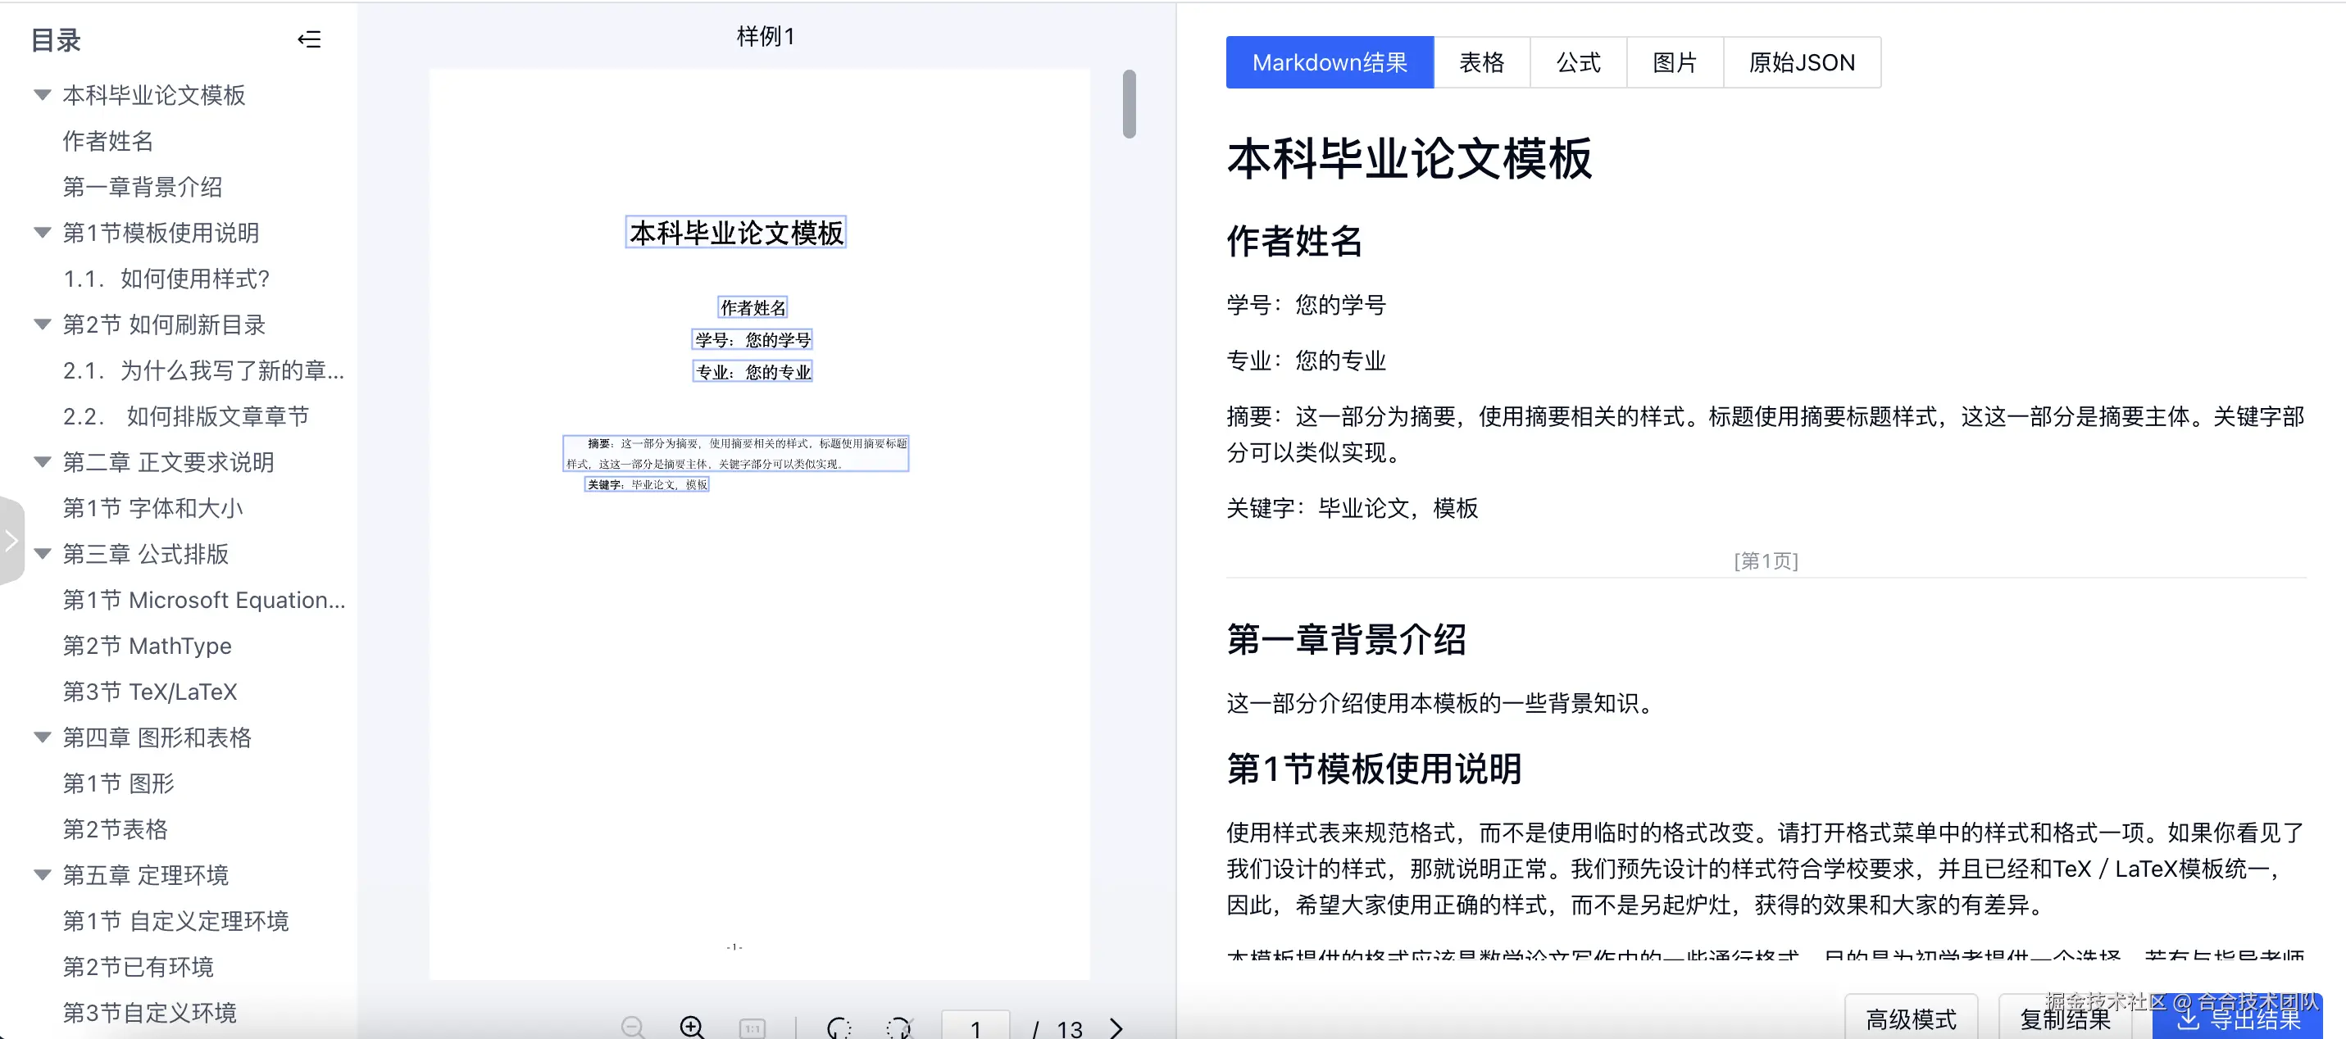The height and width of the screenshot is (1039, 2346).
Task: Click the document preview vertical scrollbar thumb
Action: pyautogui.click(x=1130, y=104)
